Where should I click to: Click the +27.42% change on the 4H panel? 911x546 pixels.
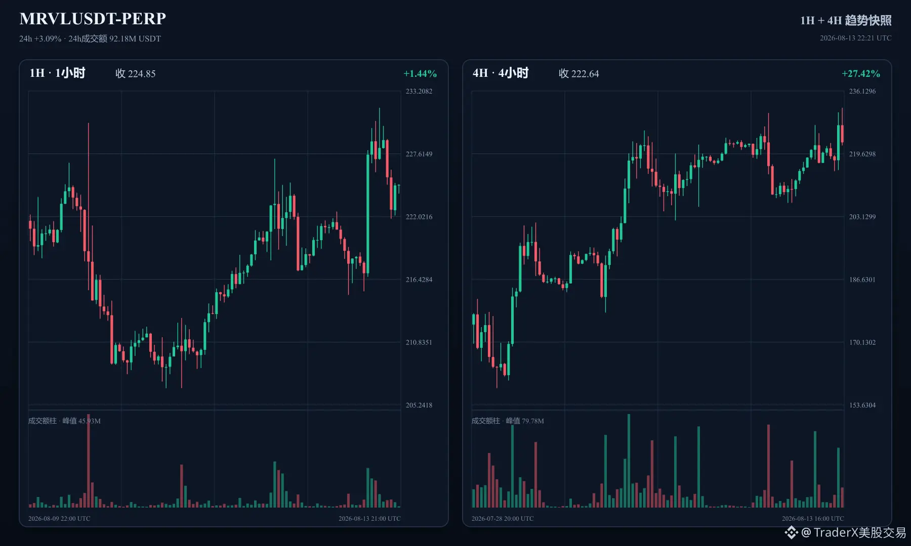861,74
